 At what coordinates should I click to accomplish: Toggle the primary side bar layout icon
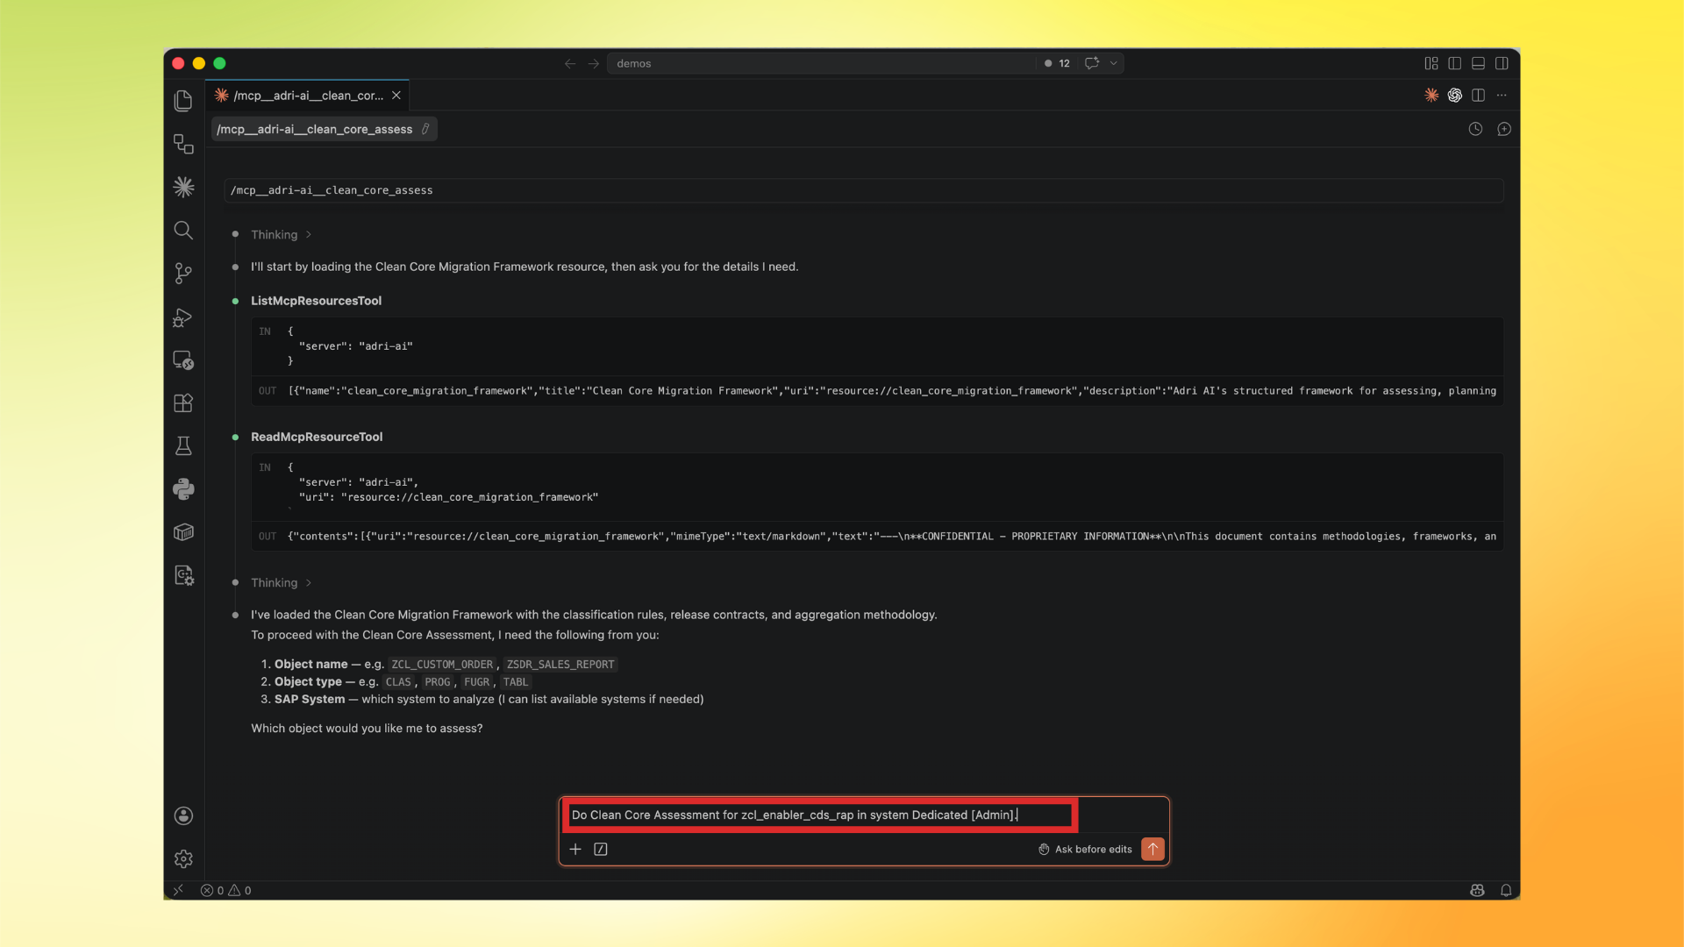[x=1454, y=63]
